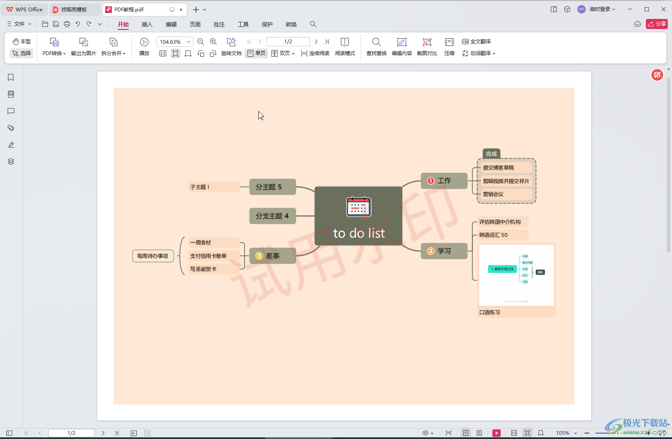Click the Screenshot Compare (截图对比) icon
Screen dimensions: 672x439
[x=427, y=42]
